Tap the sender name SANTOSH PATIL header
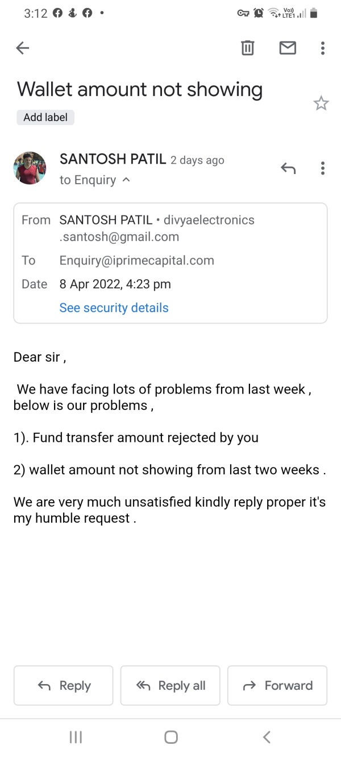Image resolution: width=341 pixels, height=758 pixels. click(113, 159)
